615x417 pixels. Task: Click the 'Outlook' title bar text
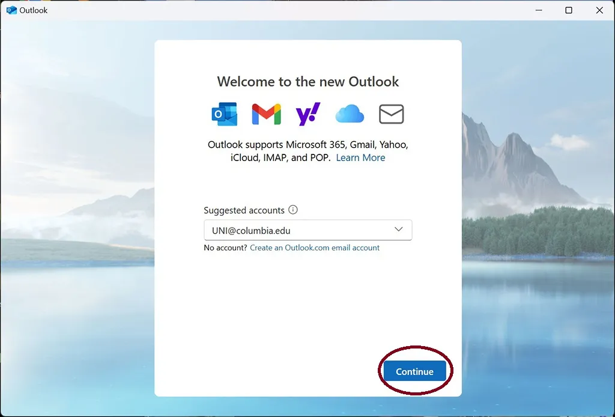pyautogui.click(x=34, y=10)
